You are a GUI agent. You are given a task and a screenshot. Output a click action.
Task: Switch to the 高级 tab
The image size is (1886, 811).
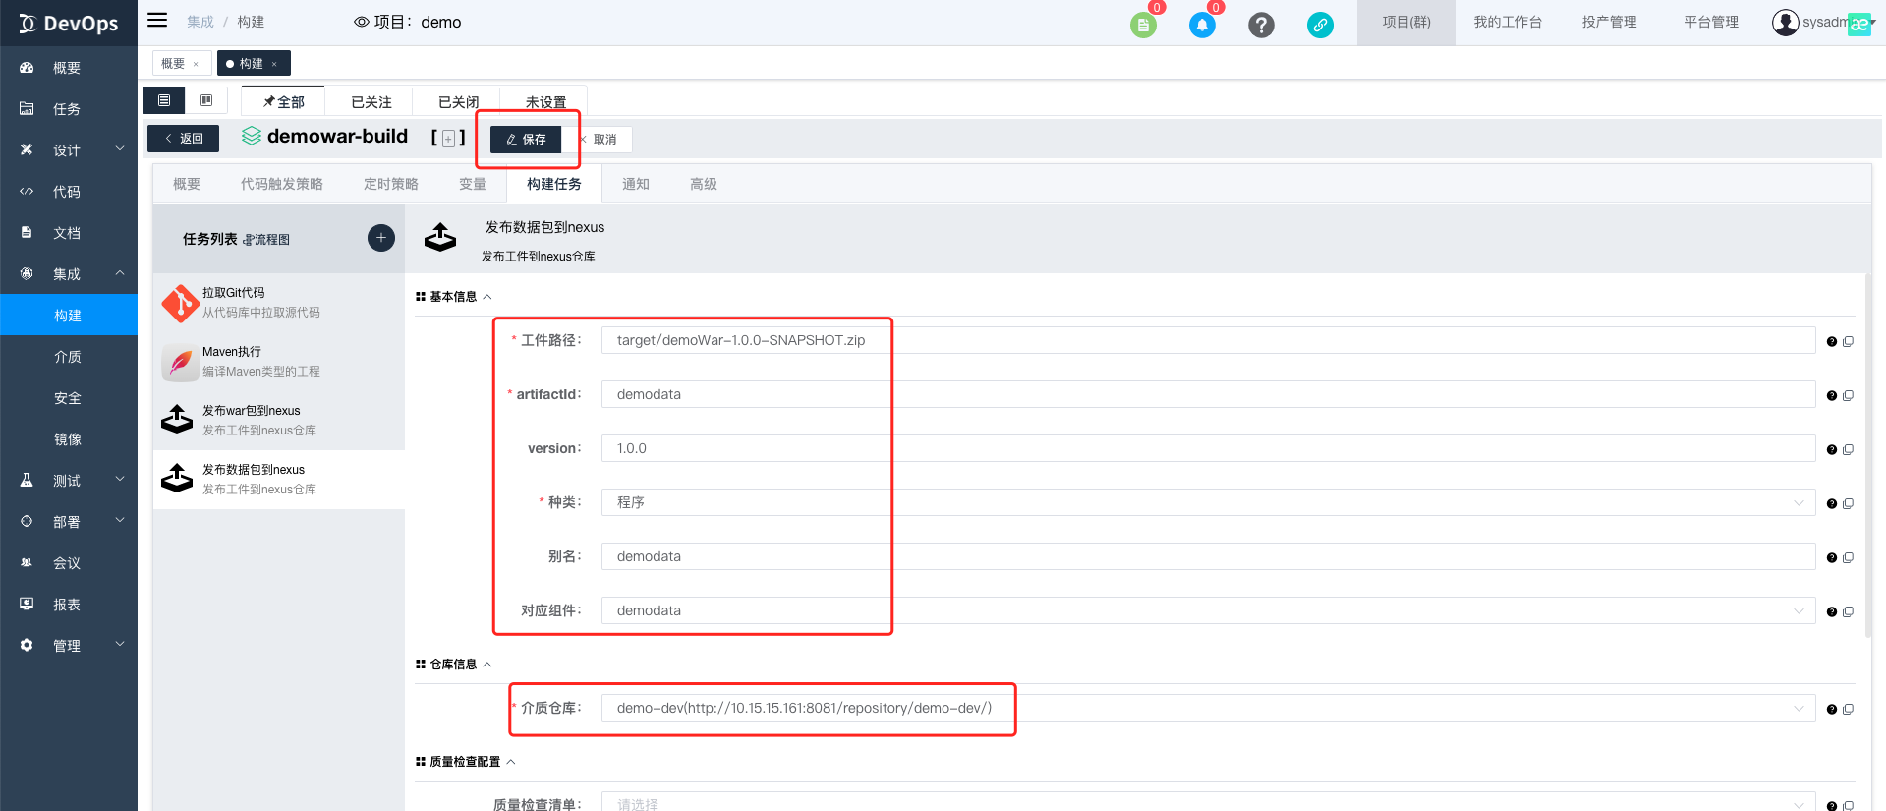704,184
